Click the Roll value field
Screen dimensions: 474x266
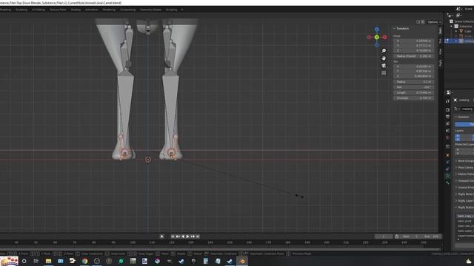coord(413,87)
